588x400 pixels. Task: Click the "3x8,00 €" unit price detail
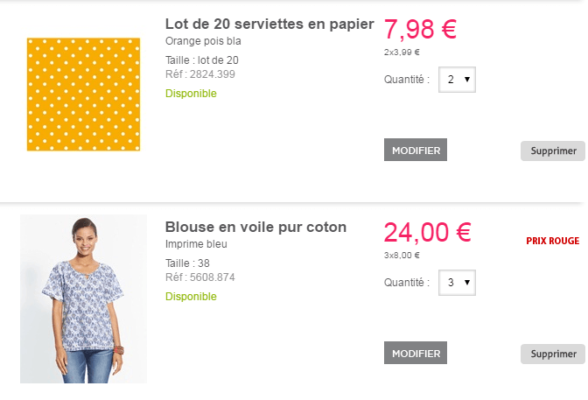click(402, 256)
